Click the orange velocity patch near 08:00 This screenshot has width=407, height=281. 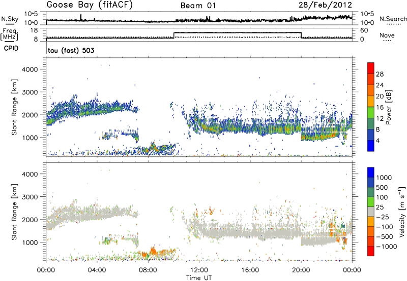[x=153, y=251]
